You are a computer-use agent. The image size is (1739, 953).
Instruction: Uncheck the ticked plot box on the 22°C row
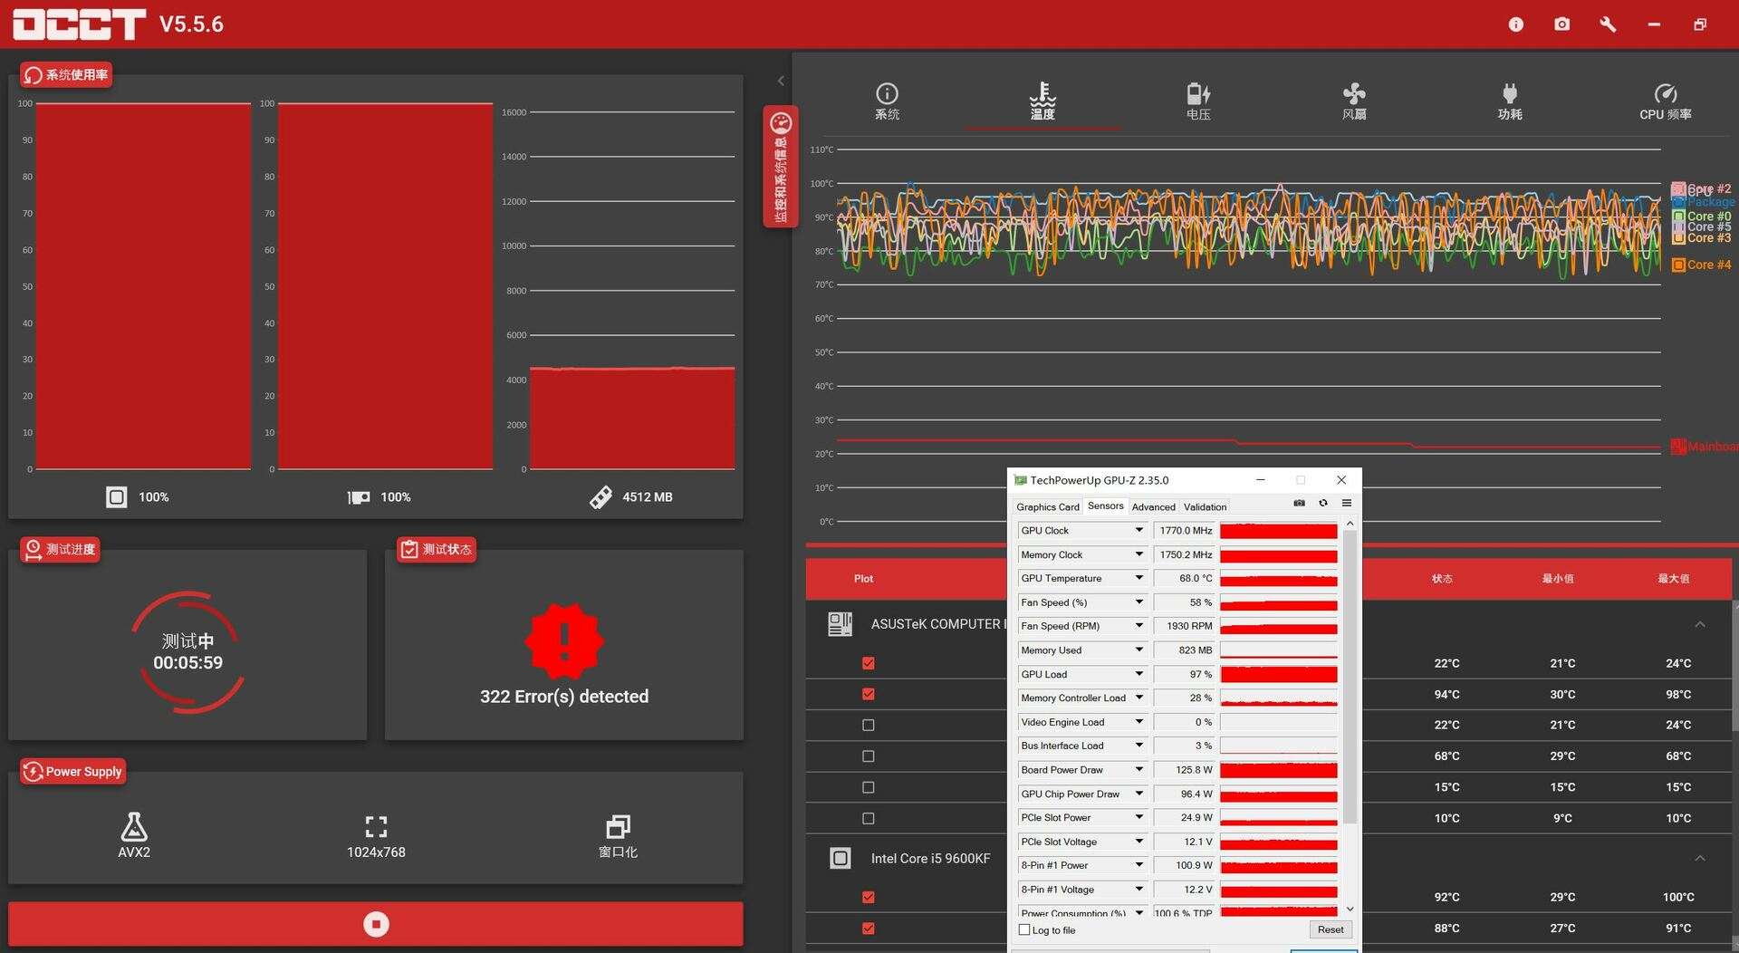point(869,663)
